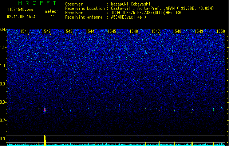
Task: Click antenna value A504HB(yagi 4el)
Action: 129,17
